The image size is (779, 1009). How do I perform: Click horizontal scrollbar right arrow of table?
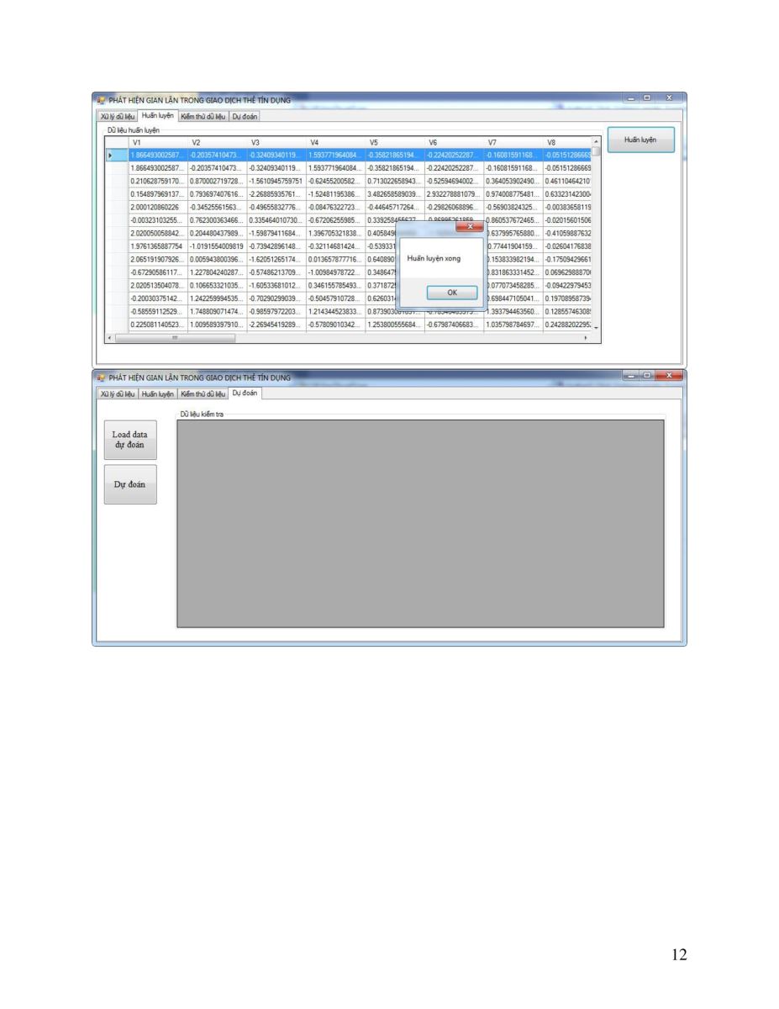[587, 338]
